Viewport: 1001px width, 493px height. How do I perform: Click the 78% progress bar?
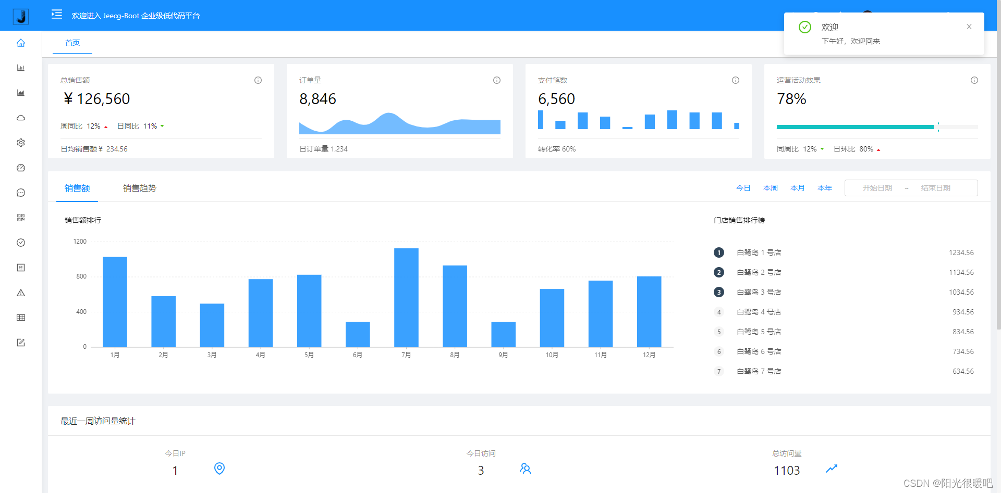click(x=877, y=127)
